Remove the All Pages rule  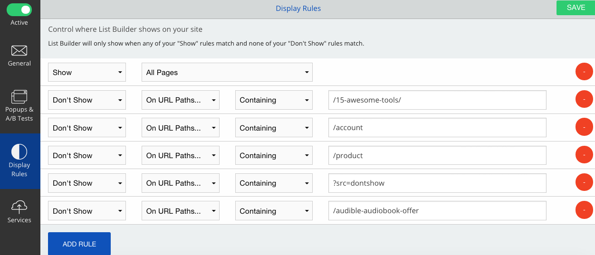(x=584, y=72)
